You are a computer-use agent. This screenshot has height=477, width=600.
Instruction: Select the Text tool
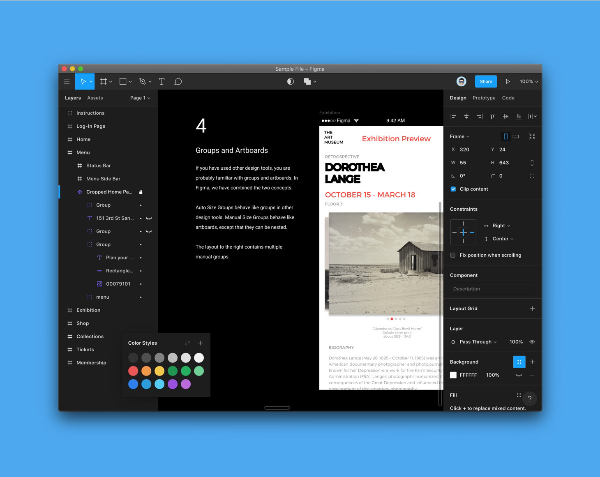coord(162,81)
